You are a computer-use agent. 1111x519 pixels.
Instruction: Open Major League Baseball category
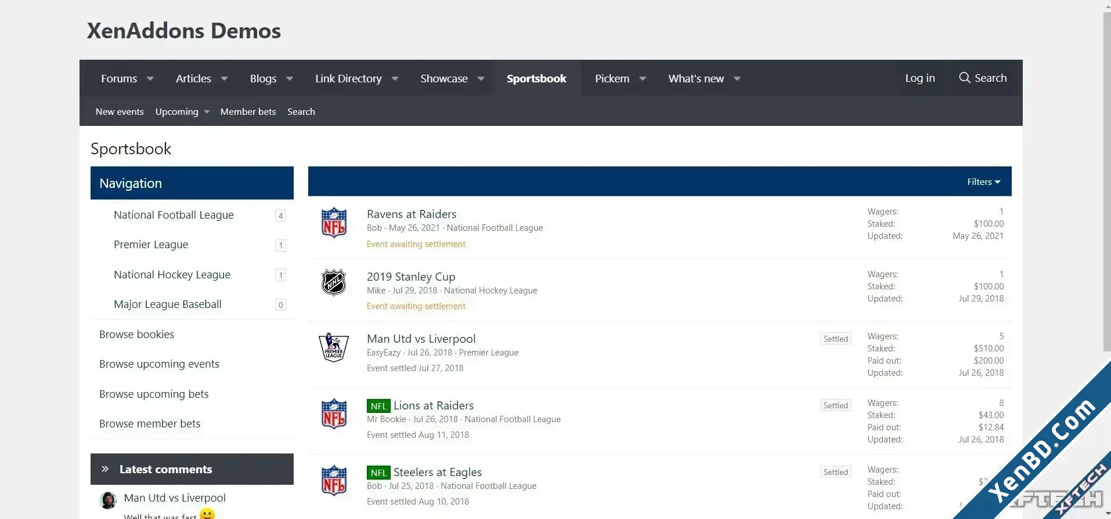pyautogui.click(x=168, y=304)
